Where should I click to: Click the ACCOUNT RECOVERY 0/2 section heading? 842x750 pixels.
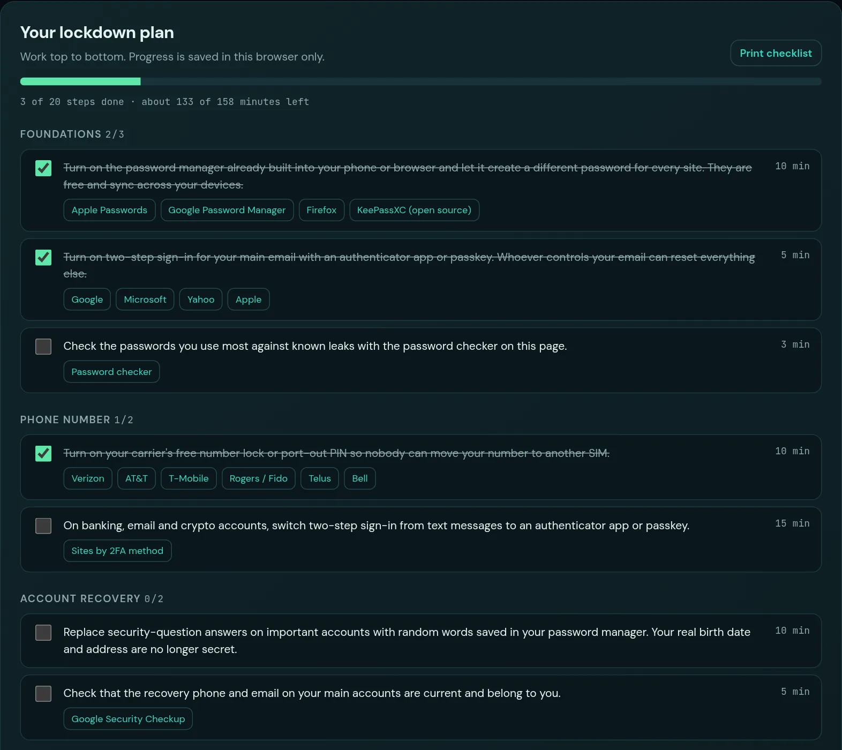coord(92,598)
